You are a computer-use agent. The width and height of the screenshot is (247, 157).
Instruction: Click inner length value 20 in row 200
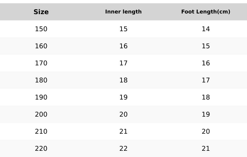tap(123, 114)
